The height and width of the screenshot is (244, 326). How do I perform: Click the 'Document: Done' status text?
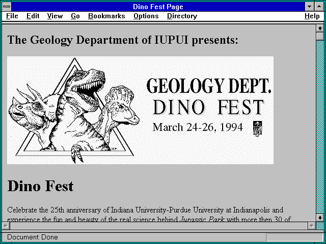coord(33,237)
